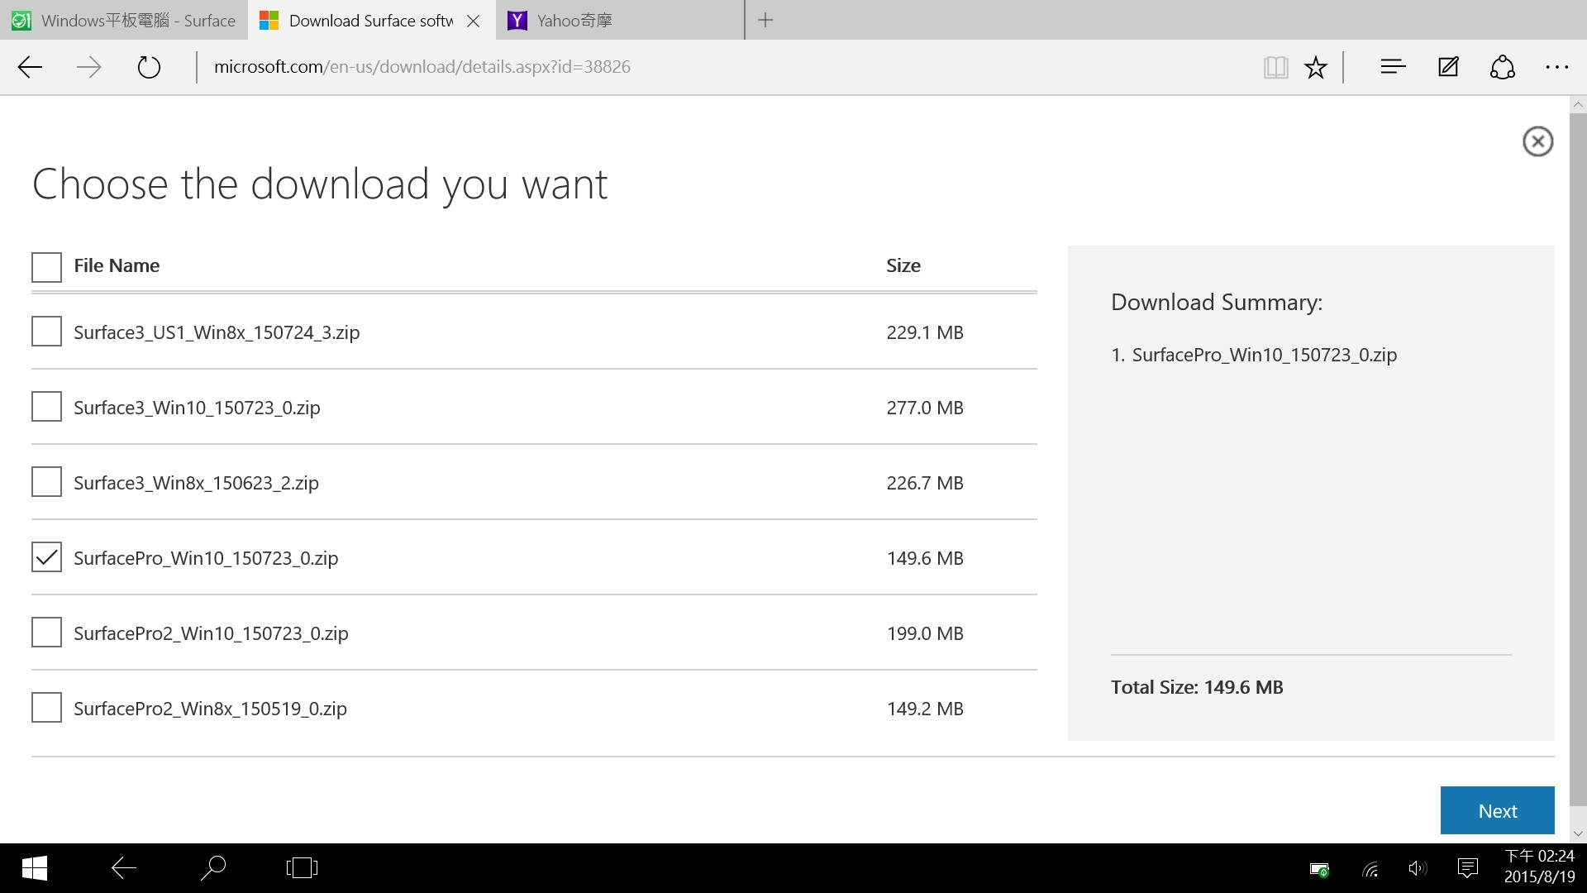Open the More actions ellipsis menu
This screenshot has width=1587, height=893.
(x=1557, y=67)
